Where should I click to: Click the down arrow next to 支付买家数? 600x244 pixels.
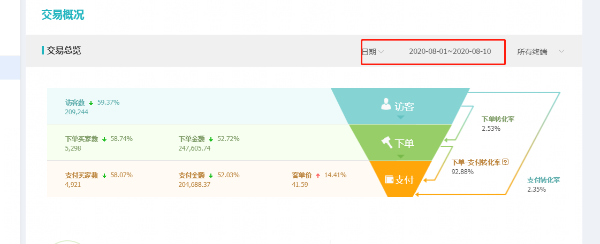pos(104,176)
